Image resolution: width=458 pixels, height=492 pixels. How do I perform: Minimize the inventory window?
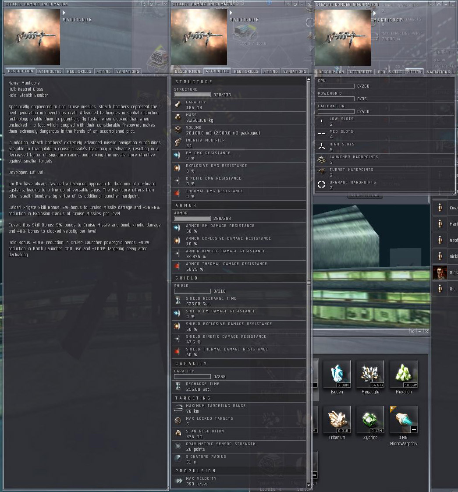tap(420, 331)
